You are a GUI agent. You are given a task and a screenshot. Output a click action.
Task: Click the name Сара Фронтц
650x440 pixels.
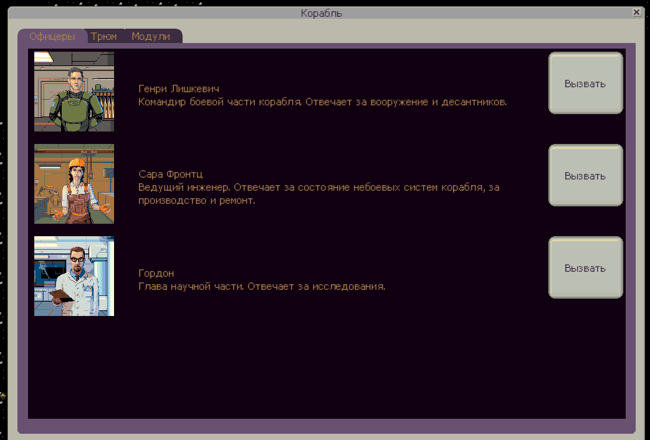coord(170,174)
